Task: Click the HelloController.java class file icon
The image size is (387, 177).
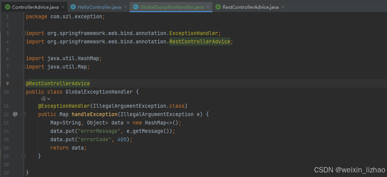Action: (x=73, y=7)
